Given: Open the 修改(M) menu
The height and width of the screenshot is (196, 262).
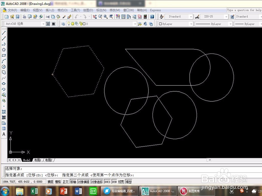Looking at the screenshot, I should (115, 10).
